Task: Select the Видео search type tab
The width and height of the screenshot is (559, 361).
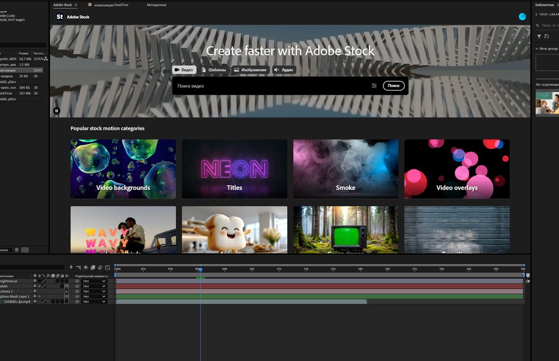Action: pos(184,70)
